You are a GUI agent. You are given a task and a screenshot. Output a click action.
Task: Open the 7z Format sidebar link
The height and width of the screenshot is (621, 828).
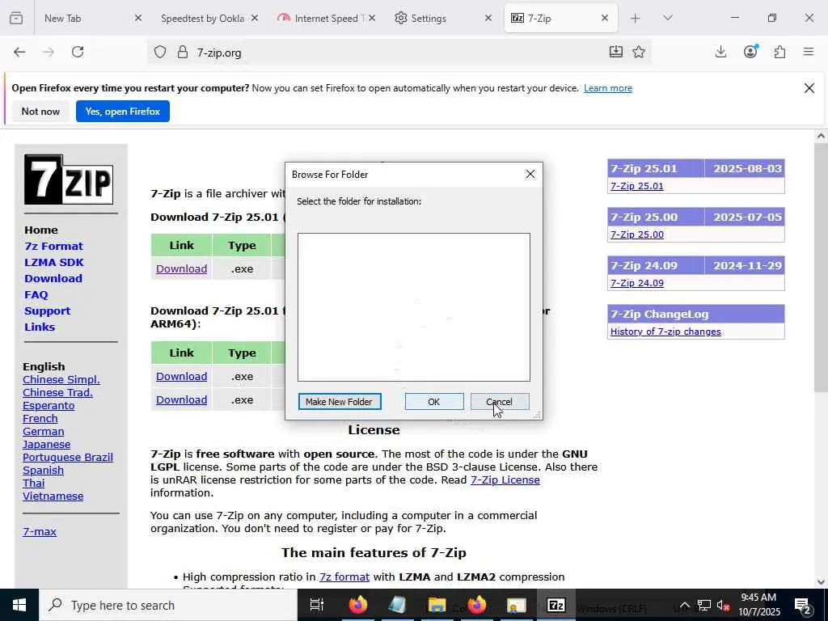click(54, 246)
